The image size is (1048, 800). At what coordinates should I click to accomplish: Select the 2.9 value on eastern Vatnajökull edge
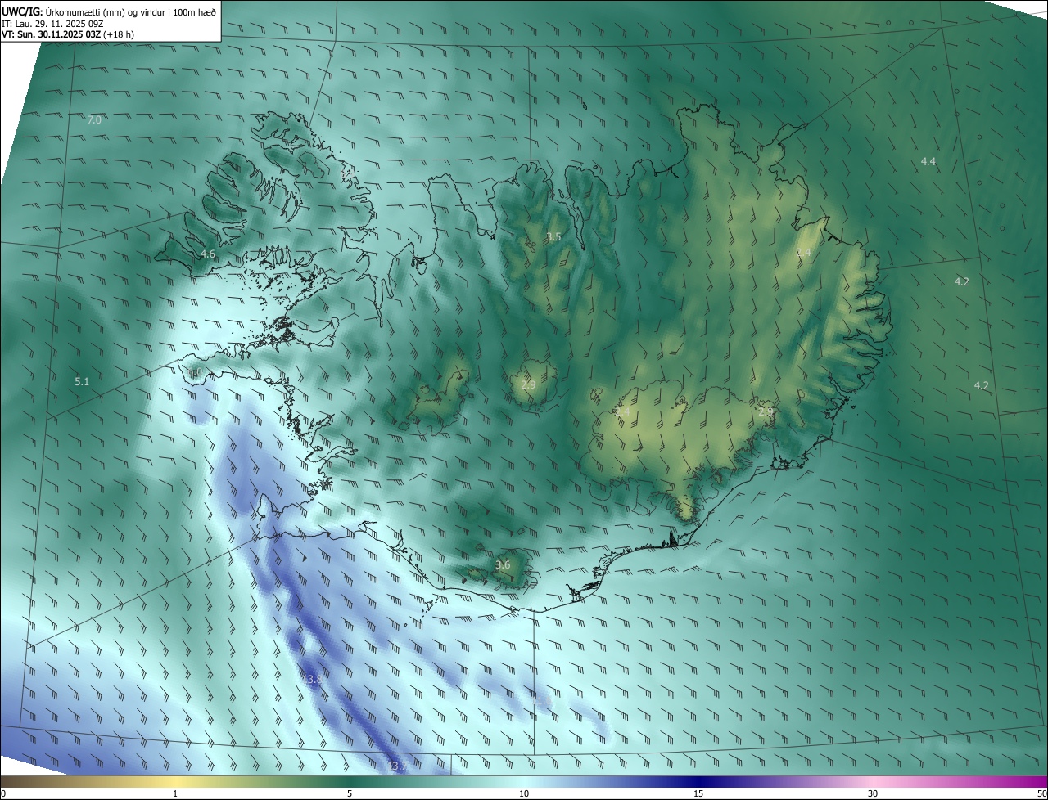766,411
